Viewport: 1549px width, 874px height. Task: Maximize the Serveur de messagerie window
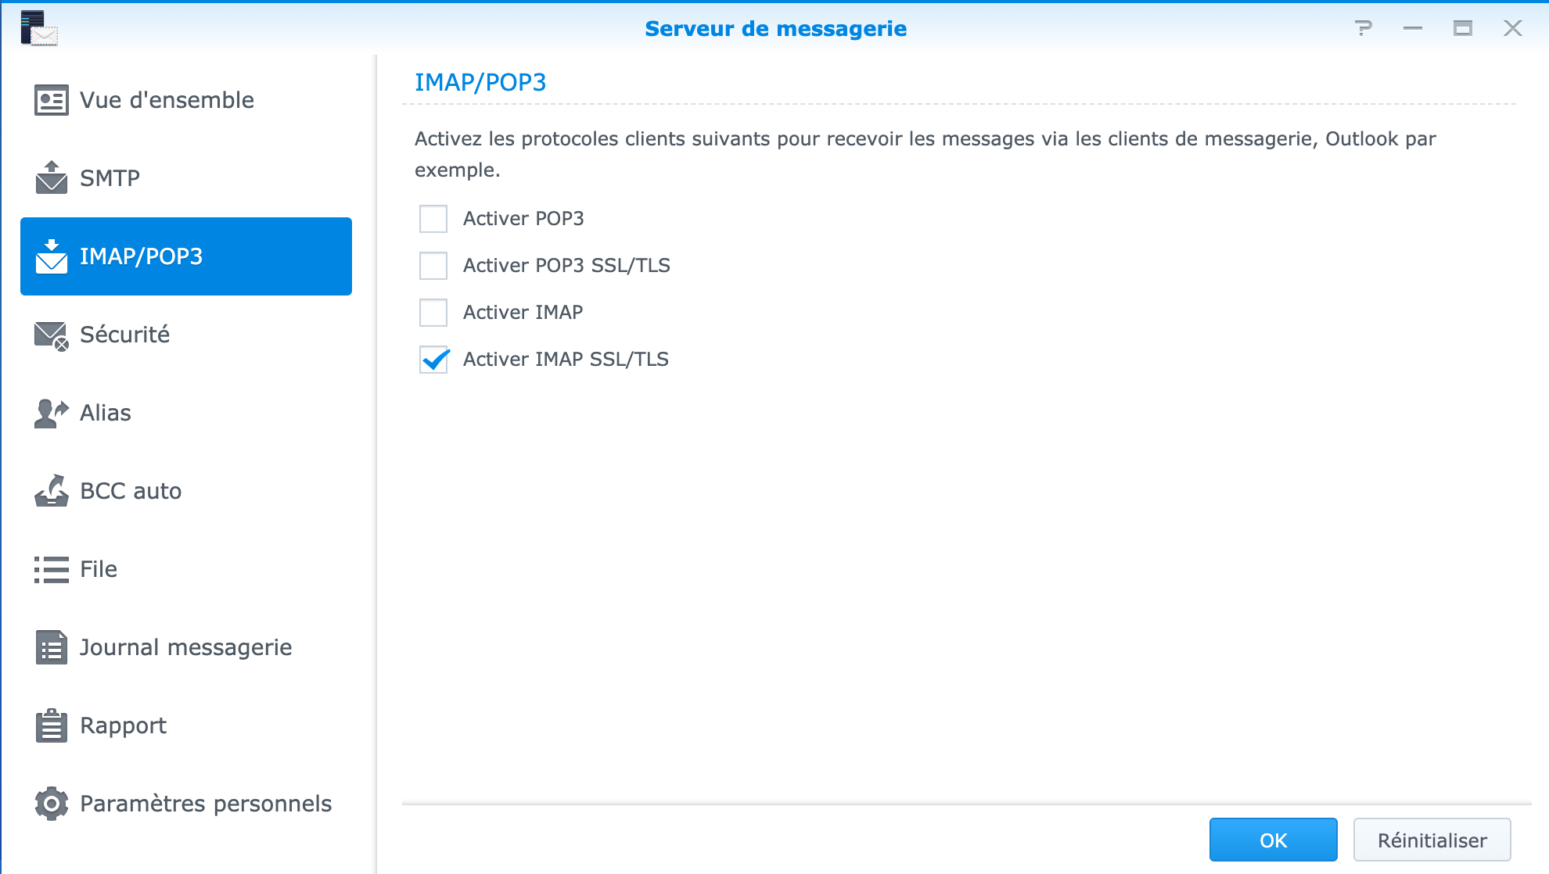[1462, 29]
